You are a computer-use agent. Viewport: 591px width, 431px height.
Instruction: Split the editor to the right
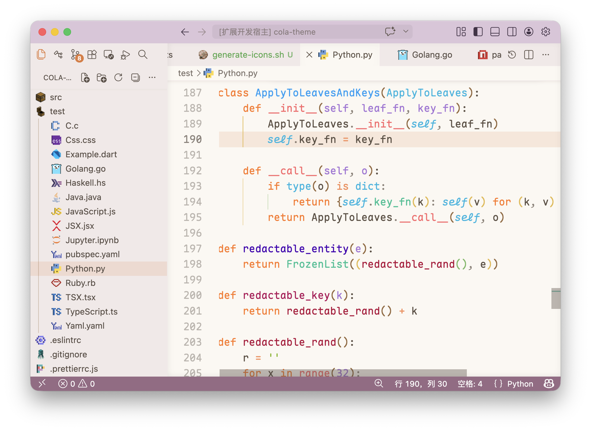tap(529, 55)
